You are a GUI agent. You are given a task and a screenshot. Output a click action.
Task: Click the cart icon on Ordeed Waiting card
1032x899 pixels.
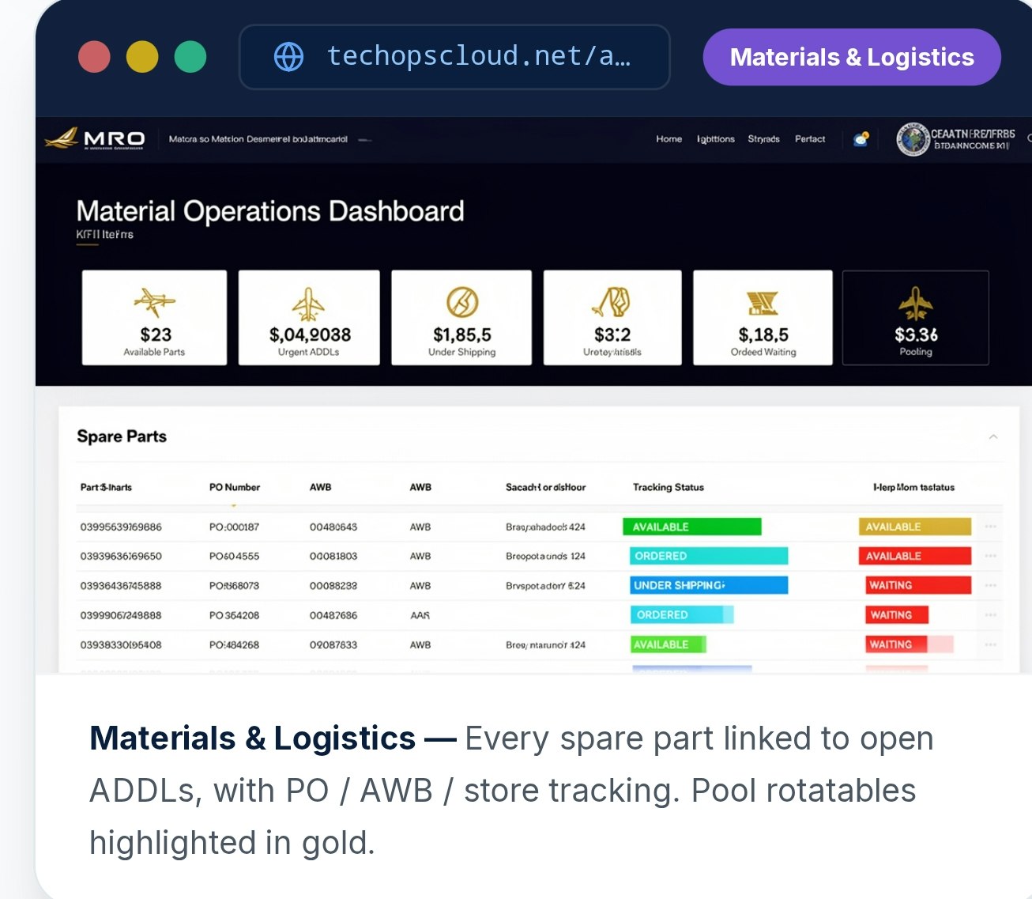763,302
